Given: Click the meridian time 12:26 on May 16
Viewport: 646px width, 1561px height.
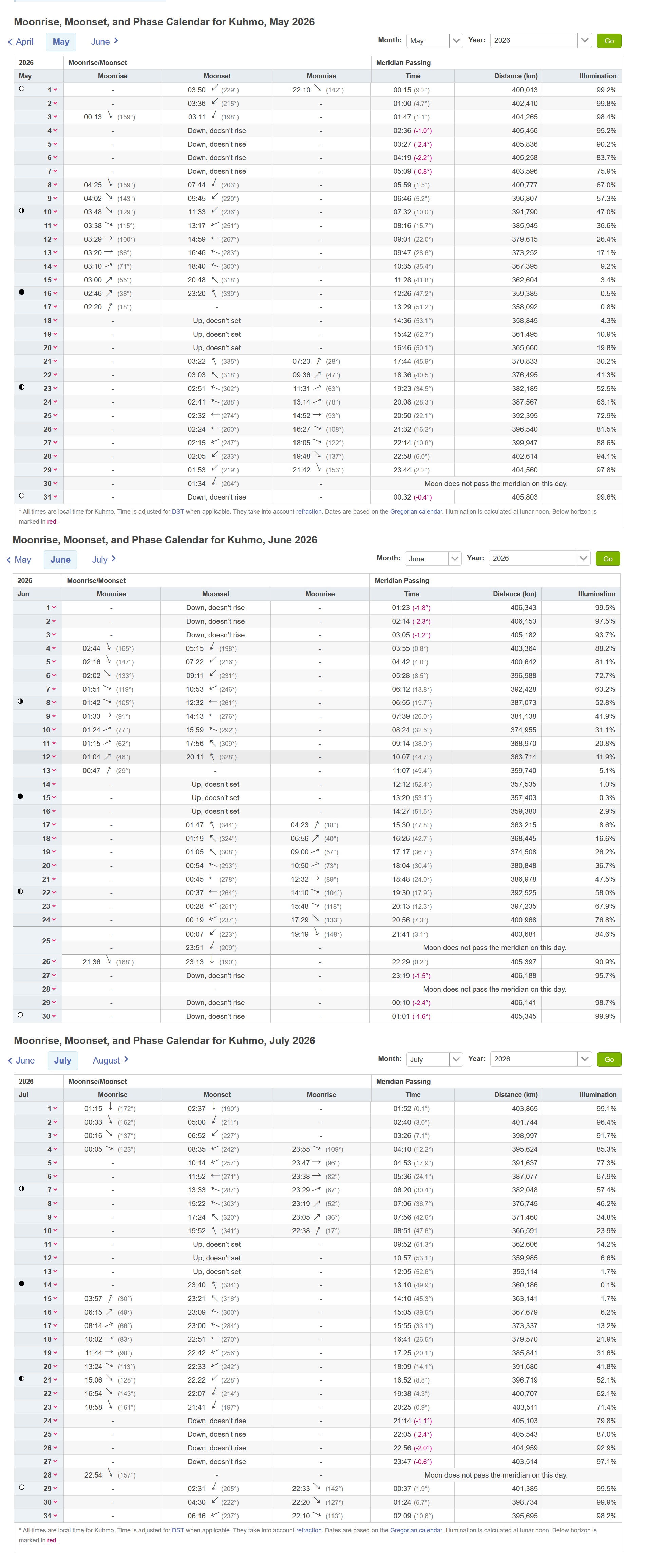Looking at the screenshot, I should tap(402, 293).
